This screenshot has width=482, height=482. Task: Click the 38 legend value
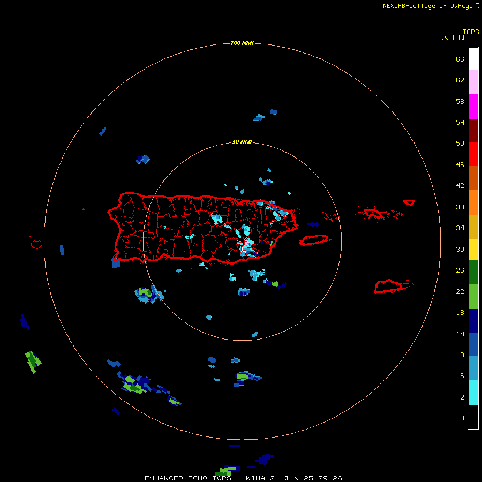(x=460, y=207)
